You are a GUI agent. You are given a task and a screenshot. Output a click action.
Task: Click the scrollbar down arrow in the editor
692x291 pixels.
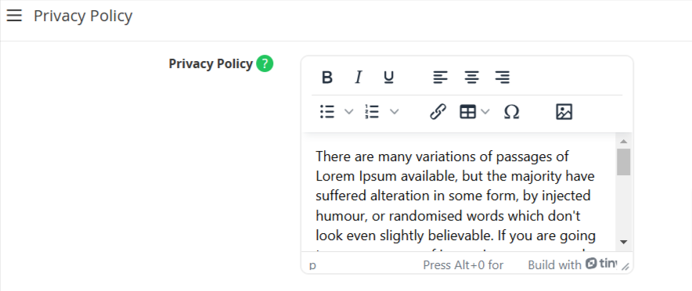pos(624,242)
